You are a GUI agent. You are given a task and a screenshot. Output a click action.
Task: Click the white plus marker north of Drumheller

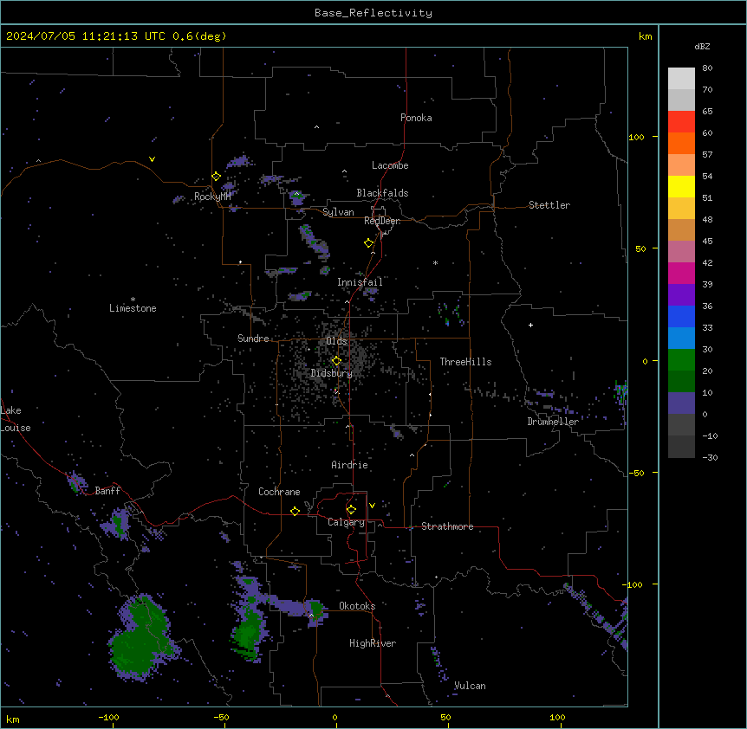click(530, 325)
